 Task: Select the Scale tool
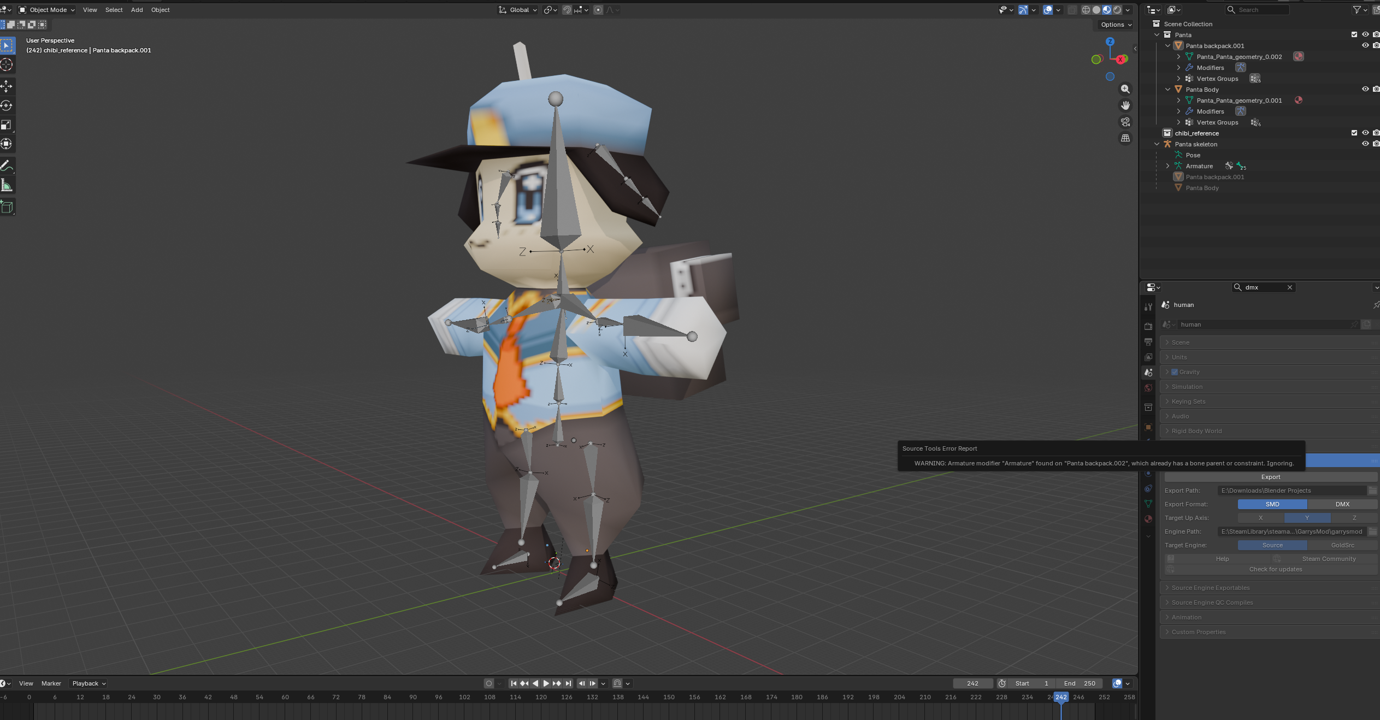click(7, 125)
